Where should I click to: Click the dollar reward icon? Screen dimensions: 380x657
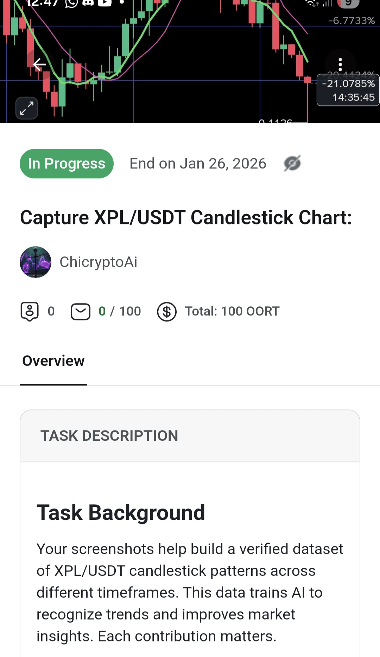(x=167, y=312)
